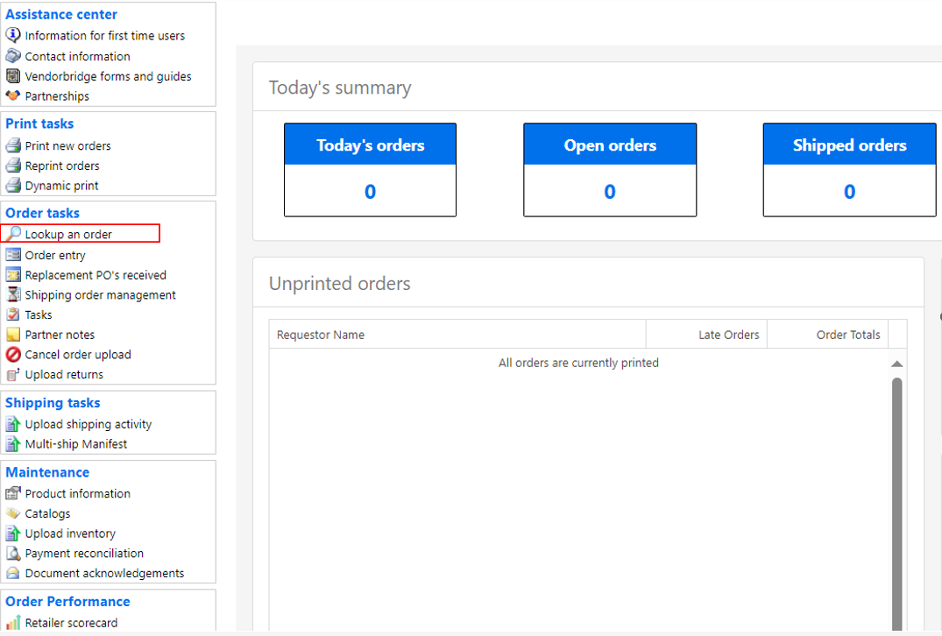This screenshot has height=636, width=942.
Task: Click the Vendorbridge forms and guides icon
Action: pos(13,76)
